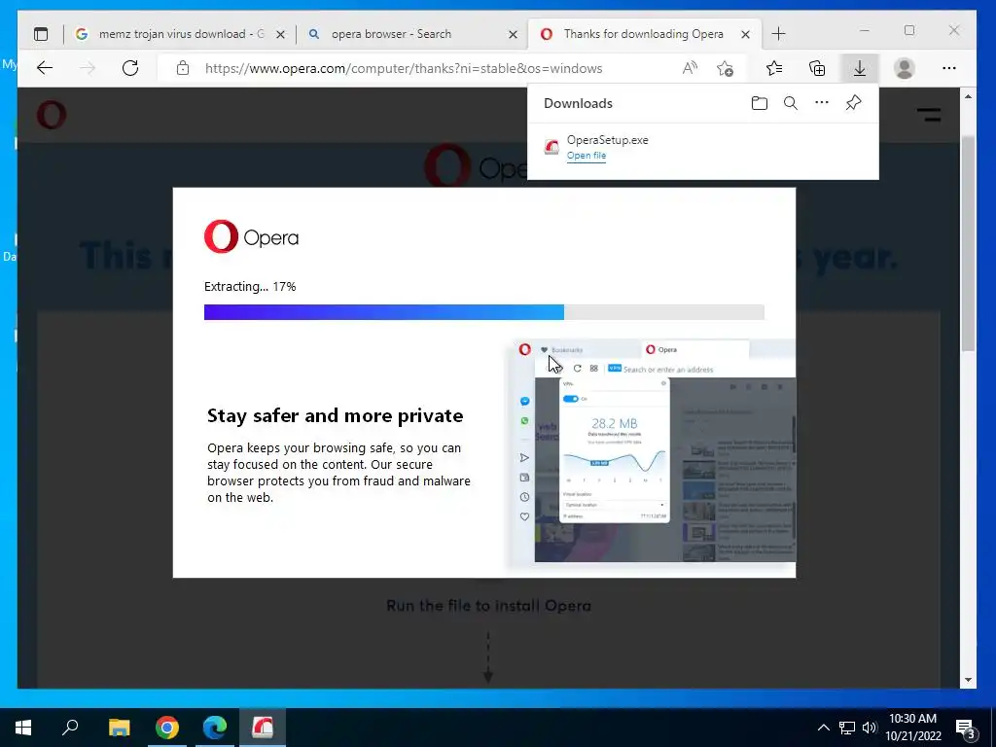Open Windows taskbar search
This screenshot has height=747, width=996.
[70, 728]
